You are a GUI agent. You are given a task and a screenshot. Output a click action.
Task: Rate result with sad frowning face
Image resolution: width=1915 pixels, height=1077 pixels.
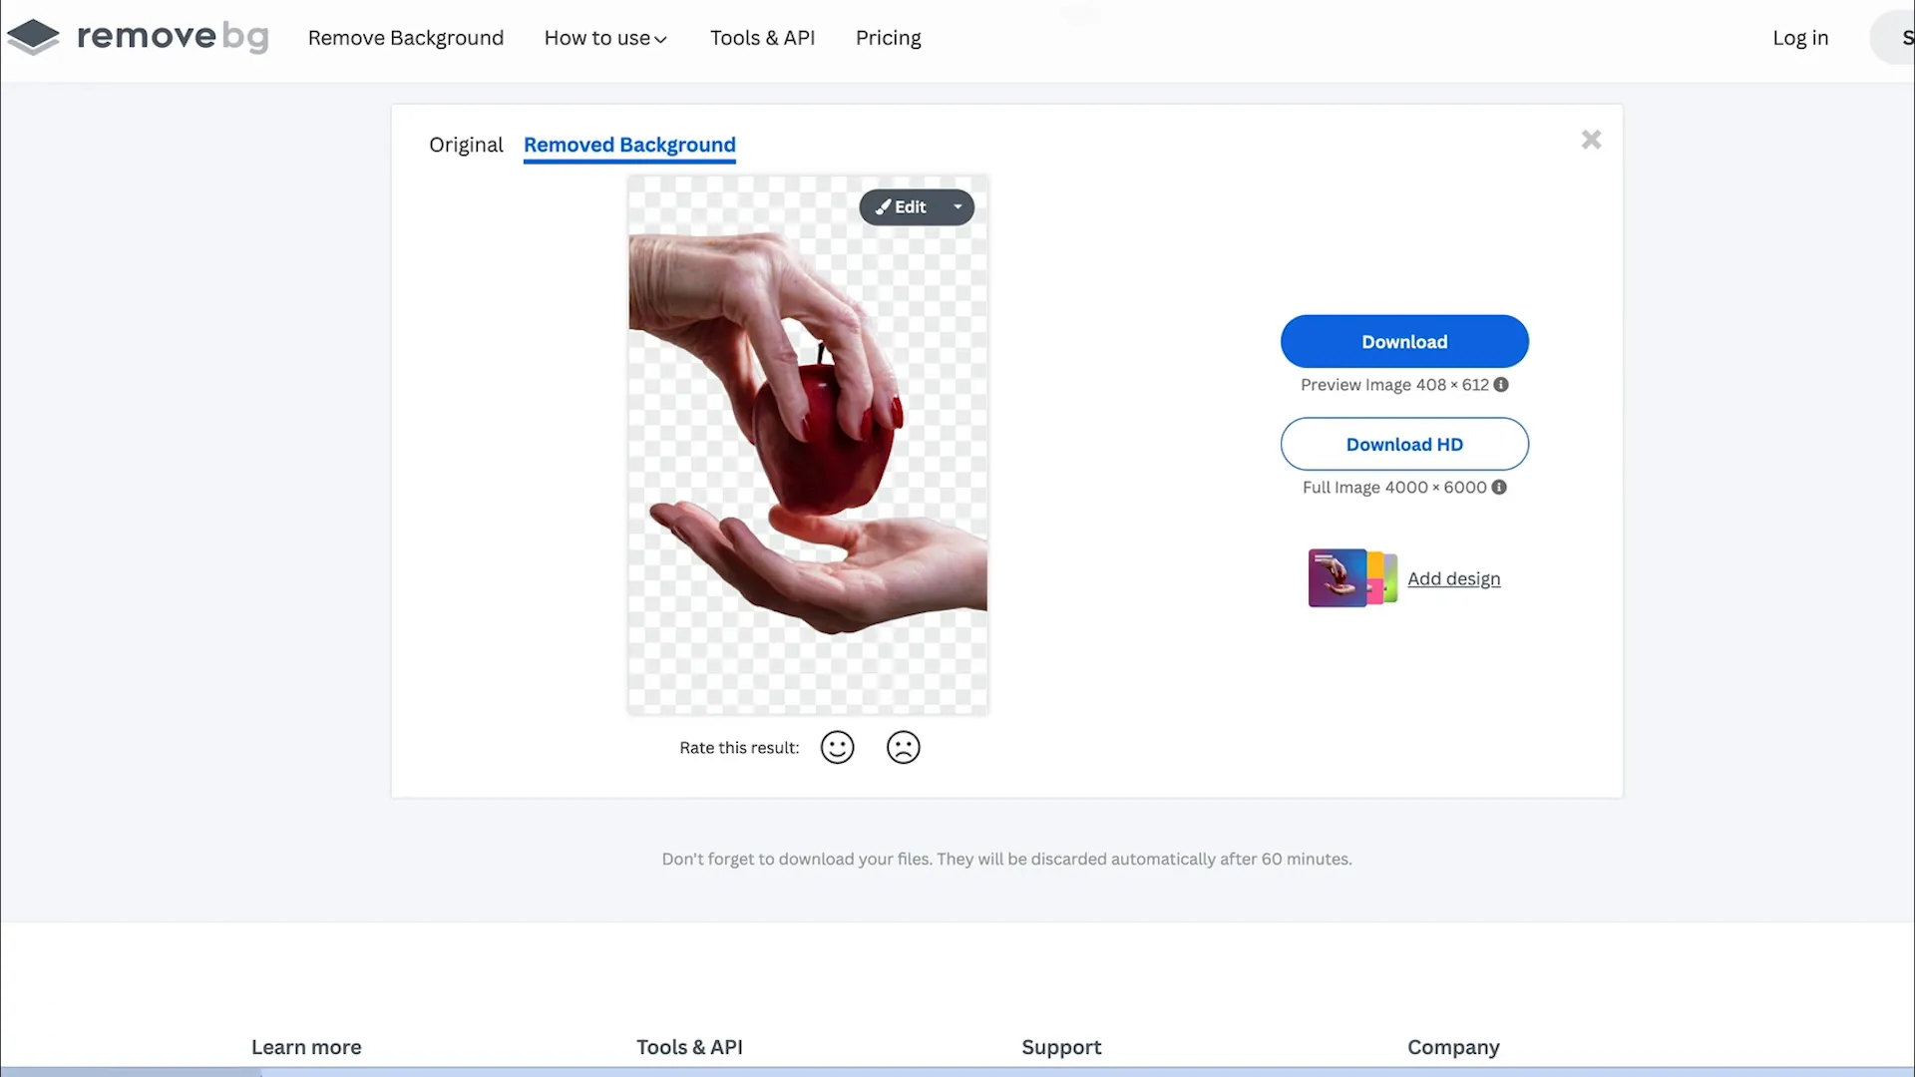pos(903,747)
